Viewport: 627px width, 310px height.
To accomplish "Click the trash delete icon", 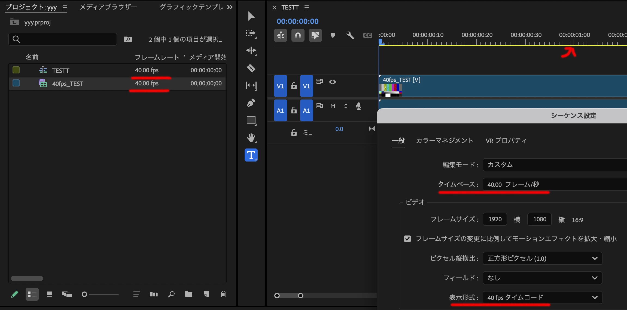I will (223, 294).
